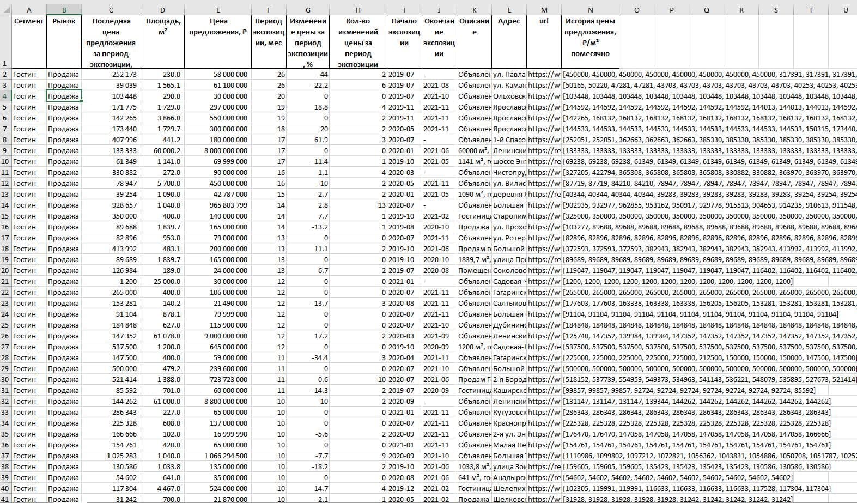Image resolution: width=857 pixels, height=503 pixels.
Task: Select cell with price 723 723 000
Action: click(218, 379)
